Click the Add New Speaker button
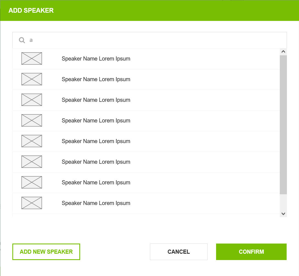 pos(46,252)
